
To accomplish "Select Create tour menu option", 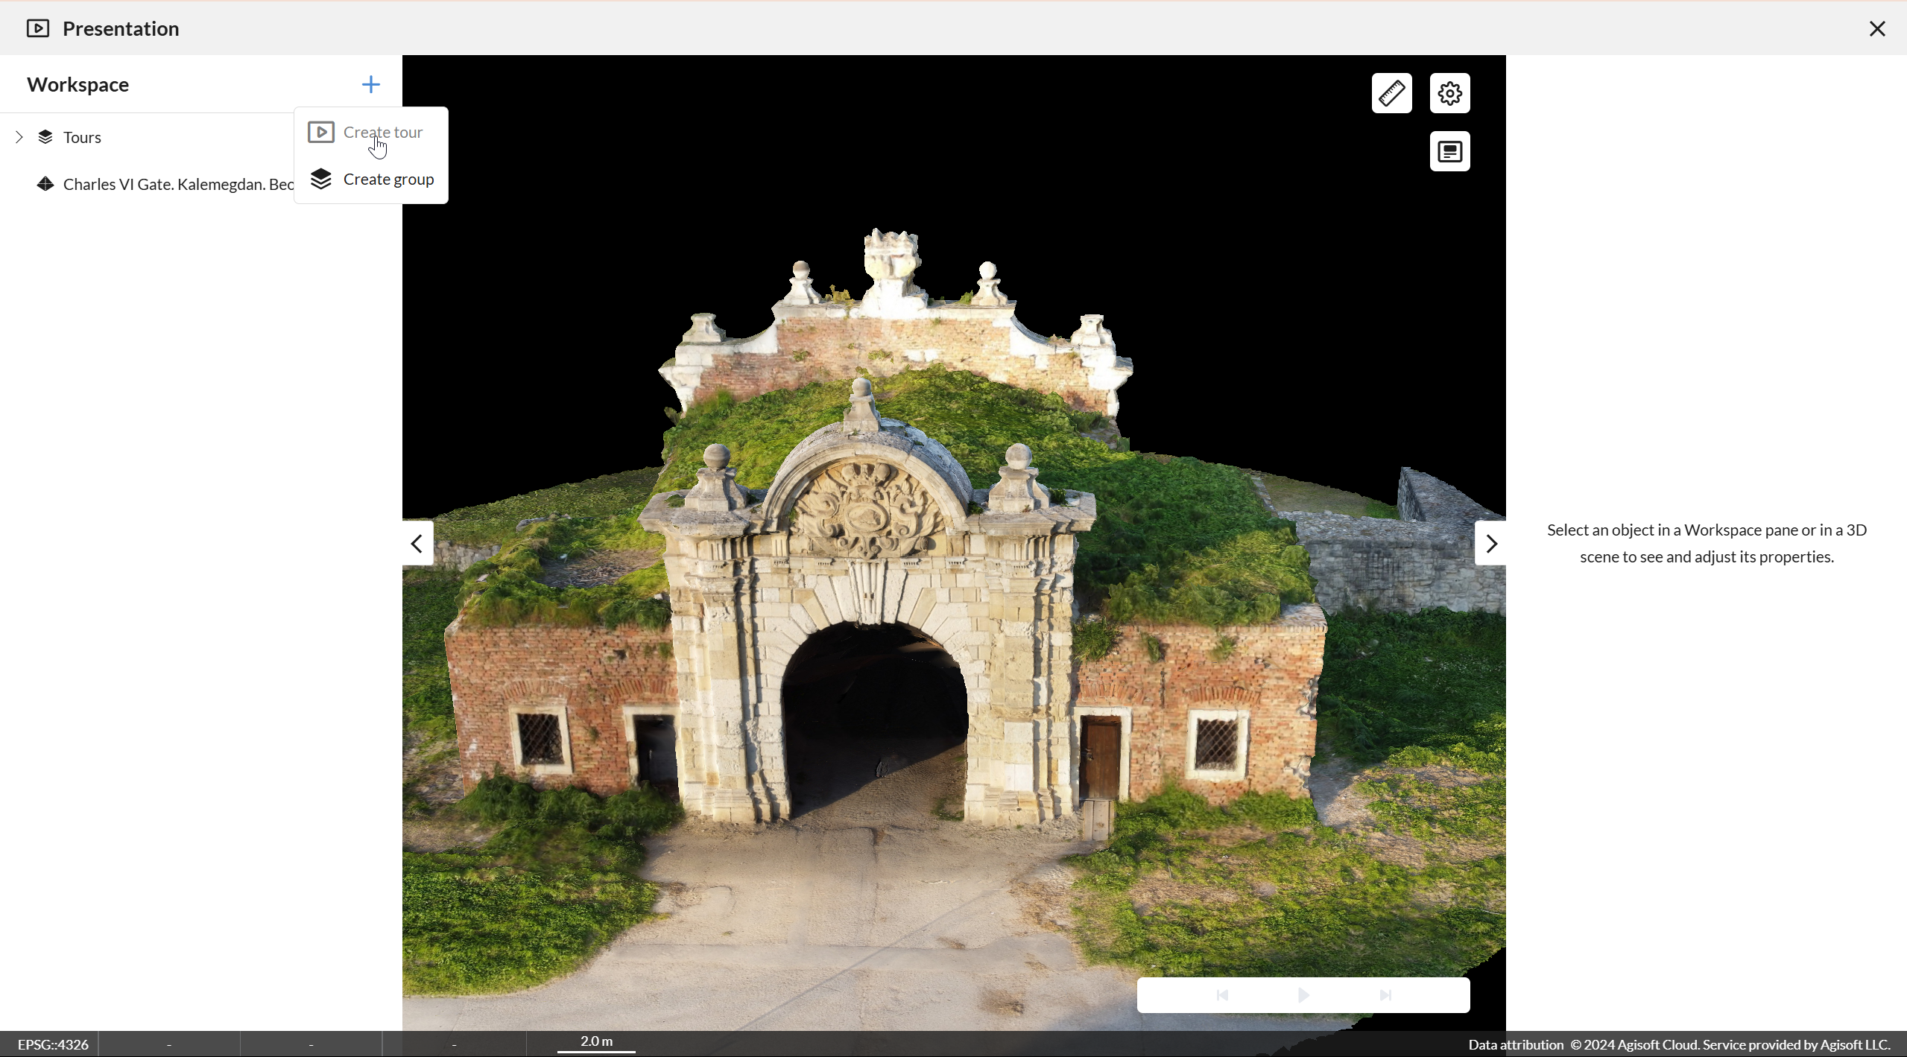I will [x=383, y=133].
